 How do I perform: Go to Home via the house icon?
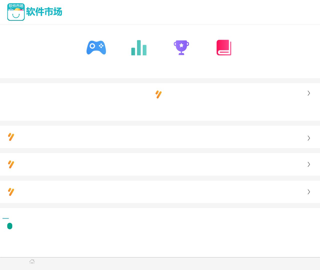(x=32, y=262)
